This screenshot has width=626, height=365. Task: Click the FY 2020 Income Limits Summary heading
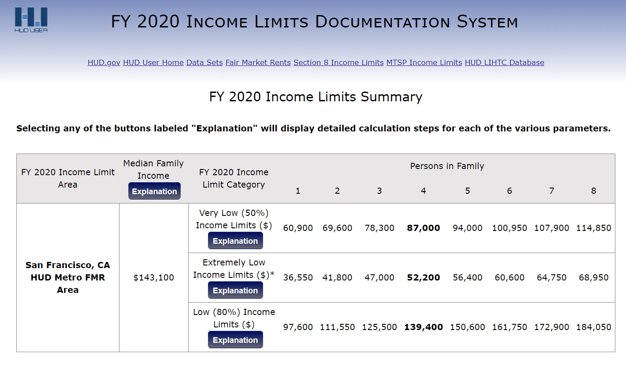[316, 97]
